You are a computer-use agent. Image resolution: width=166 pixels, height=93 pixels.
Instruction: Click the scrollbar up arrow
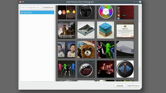point(140,6)
